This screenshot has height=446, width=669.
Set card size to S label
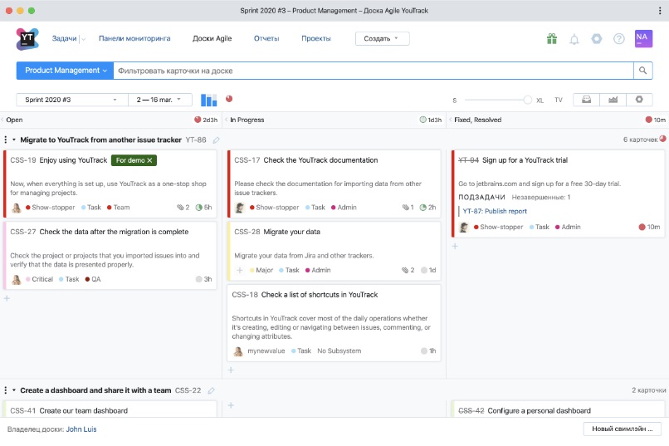point(454,100)
